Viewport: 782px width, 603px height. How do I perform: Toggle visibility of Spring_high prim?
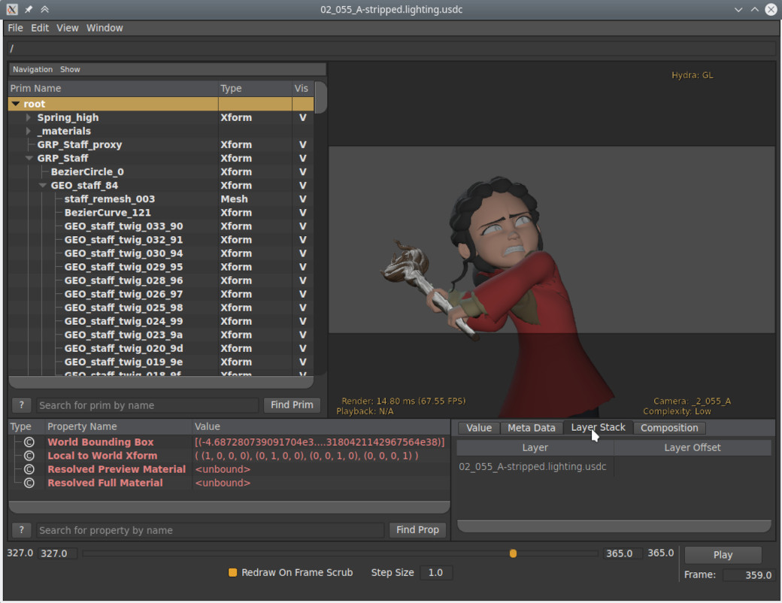pos(302,118)
